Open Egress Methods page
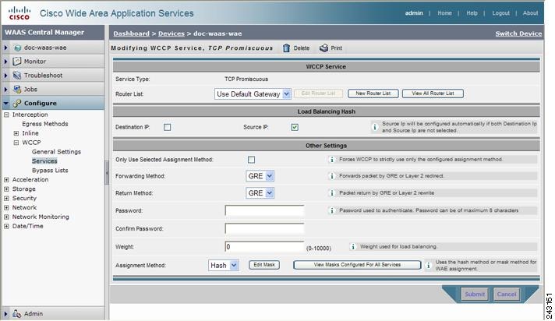This screenshot has width=555, height=321. [45, 124]
